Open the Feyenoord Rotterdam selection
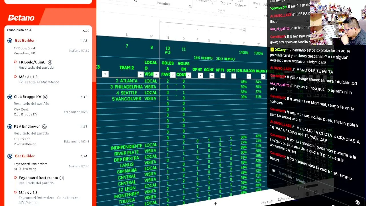366x206 pixels. pos(38,178)
